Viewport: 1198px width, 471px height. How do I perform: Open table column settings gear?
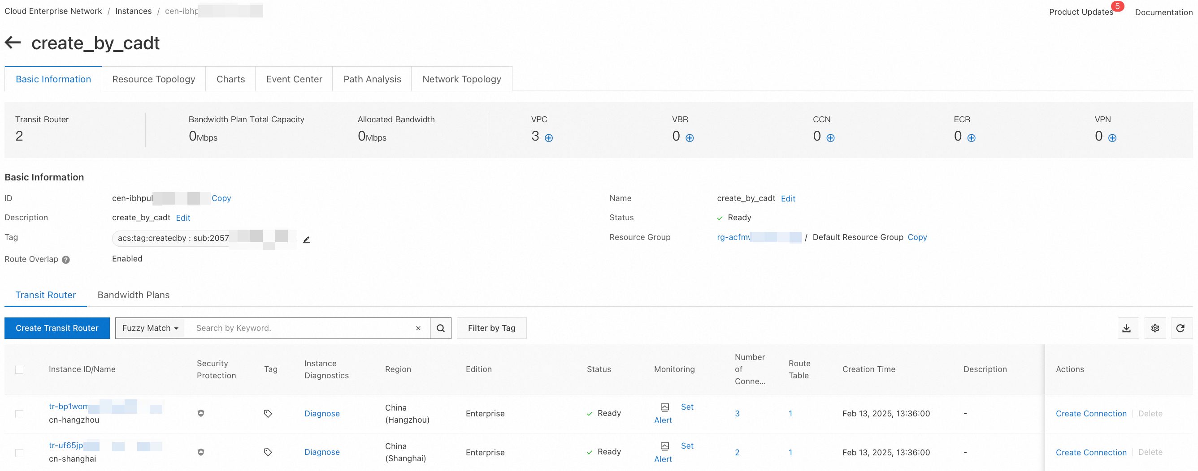click(1155, 328)
